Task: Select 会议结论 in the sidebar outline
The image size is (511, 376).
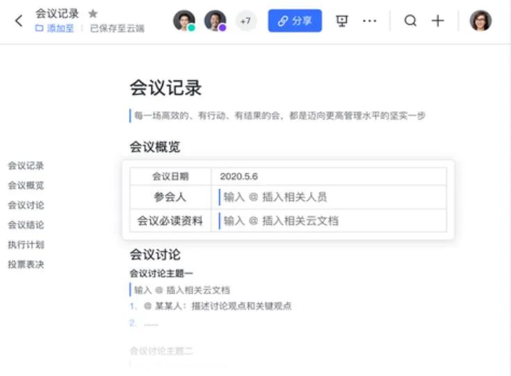Action: point(26,225)
